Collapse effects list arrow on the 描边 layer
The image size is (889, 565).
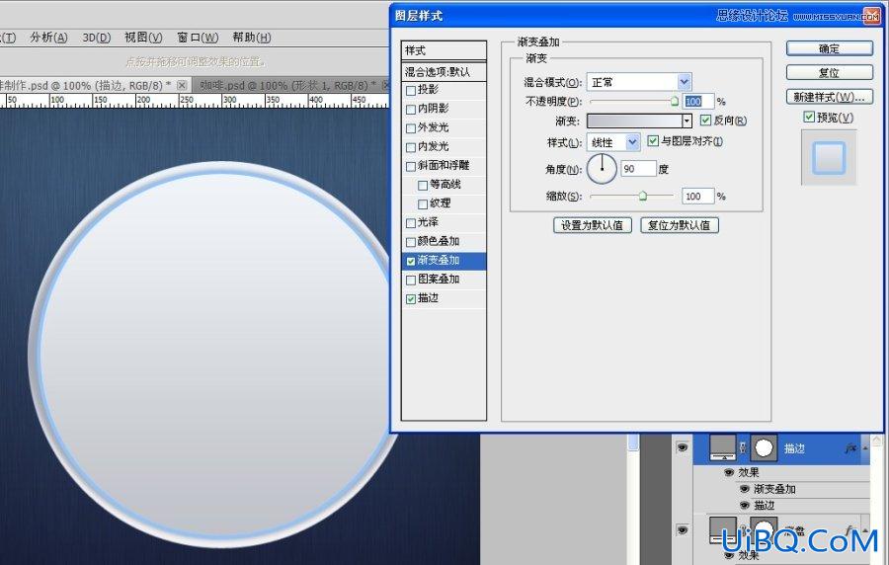[865, 448]
